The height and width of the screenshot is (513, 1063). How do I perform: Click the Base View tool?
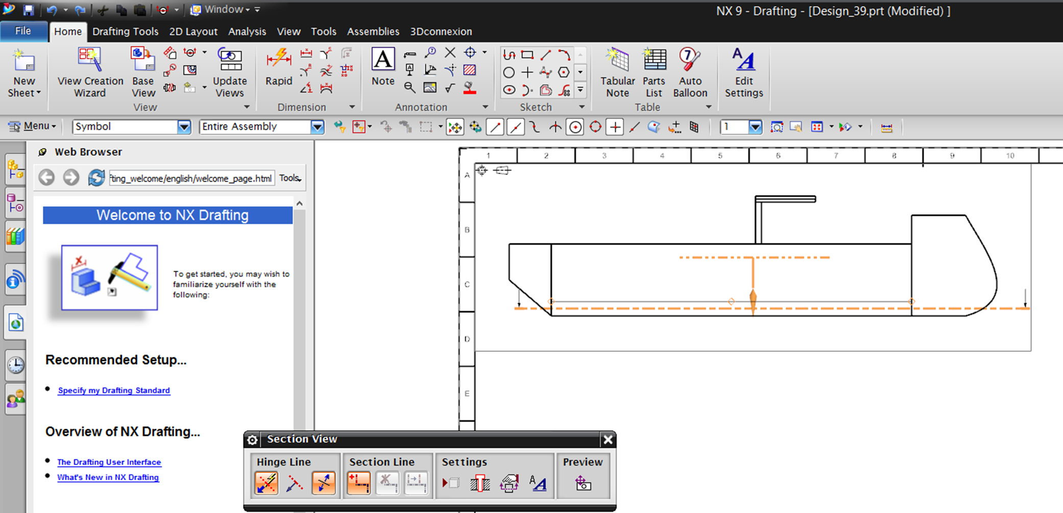[143, 72]
